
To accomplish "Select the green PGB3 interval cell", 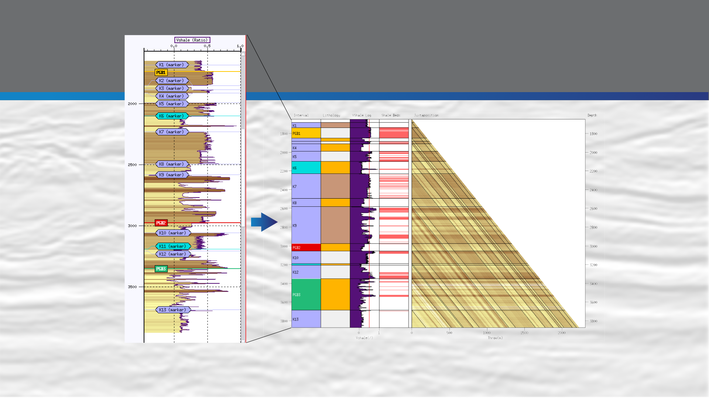I will (306, 294).
